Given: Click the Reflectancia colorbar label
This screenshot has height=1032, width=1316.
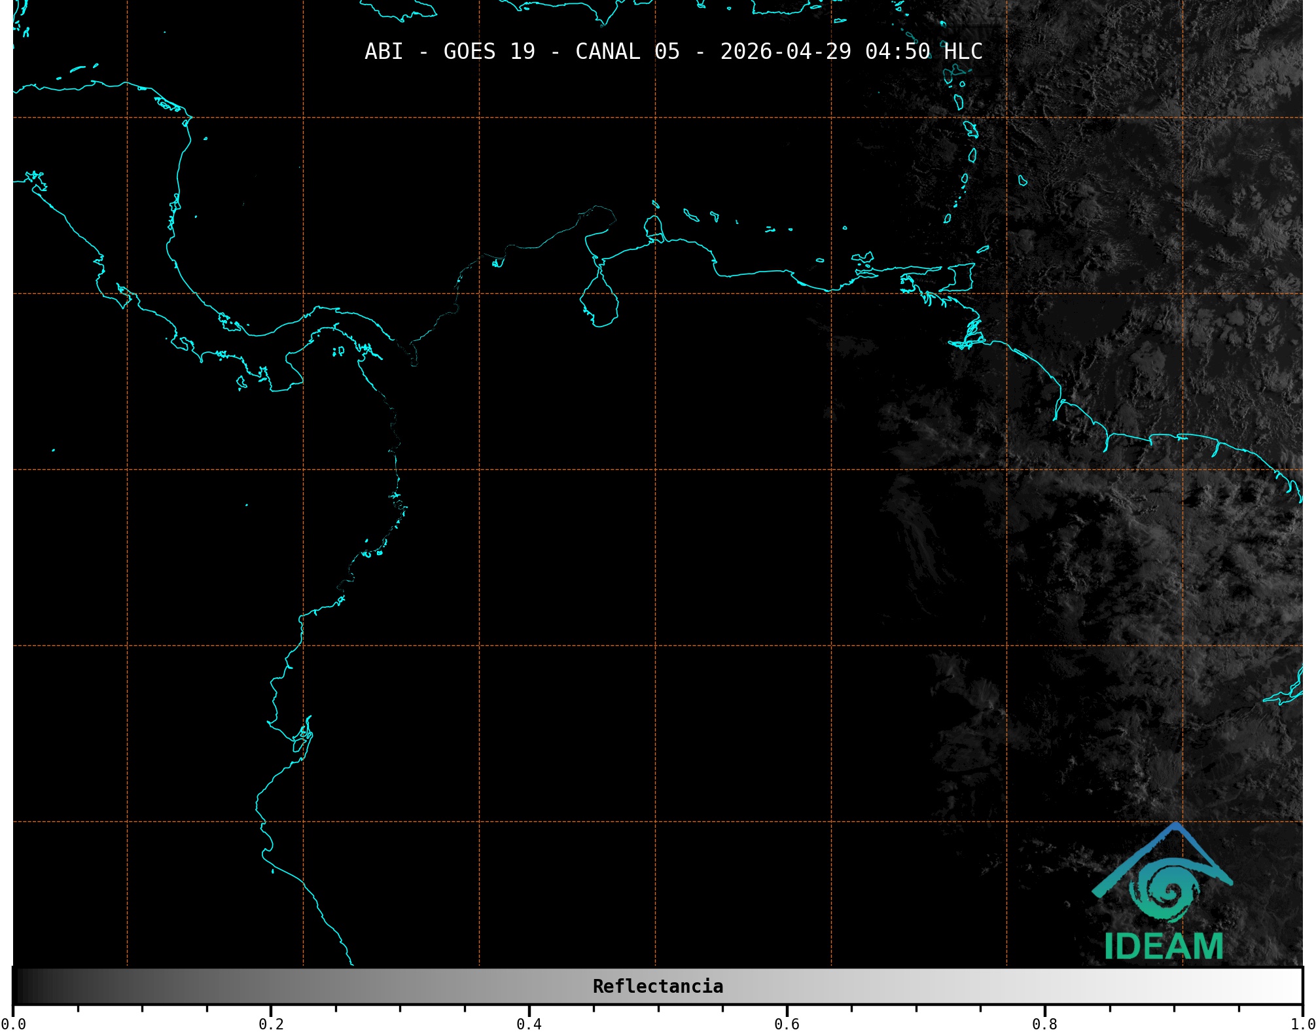Looking at the screenshot, I should click(658, 986).
